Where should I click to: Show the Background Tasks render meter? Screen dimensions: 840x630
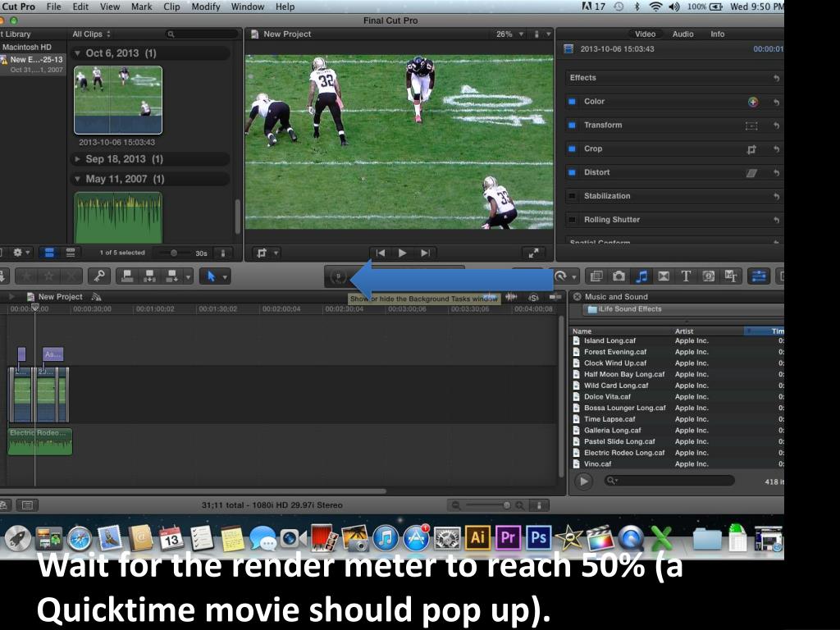pos(338,276)
